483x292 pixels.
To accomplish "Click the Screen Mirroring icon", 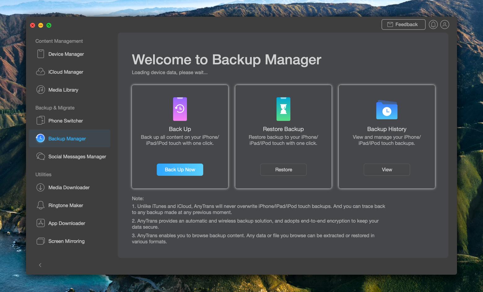I will pyautogui.click(x=41, y=241).
